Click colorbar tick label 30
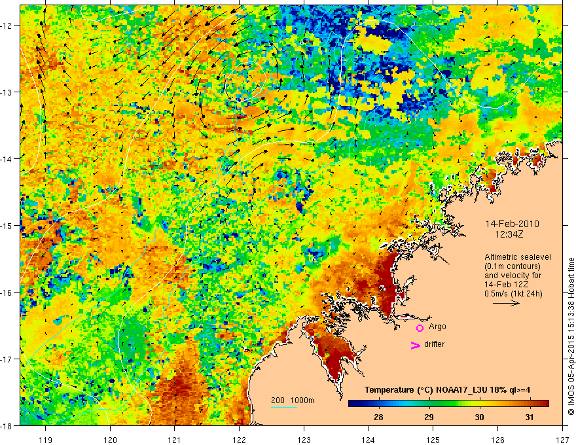576x445 pixels. (x=479, y=417)
